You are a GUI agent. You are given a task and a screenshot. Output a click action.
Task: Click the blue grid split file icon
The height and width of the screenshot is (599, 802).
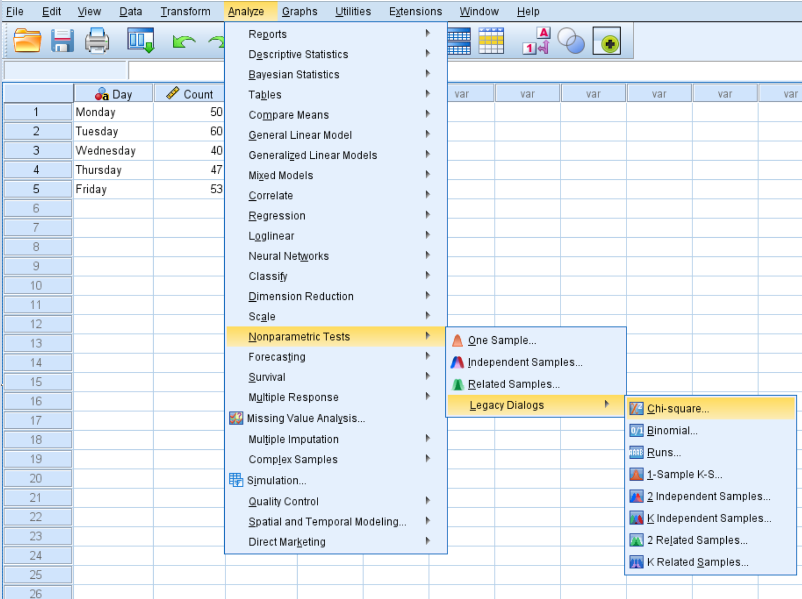coord(459,41)
